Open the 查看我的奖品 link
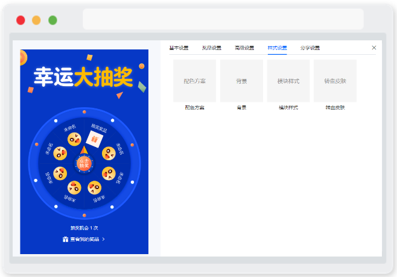Viewport: 397px width, 277px height. coord(84,239)
